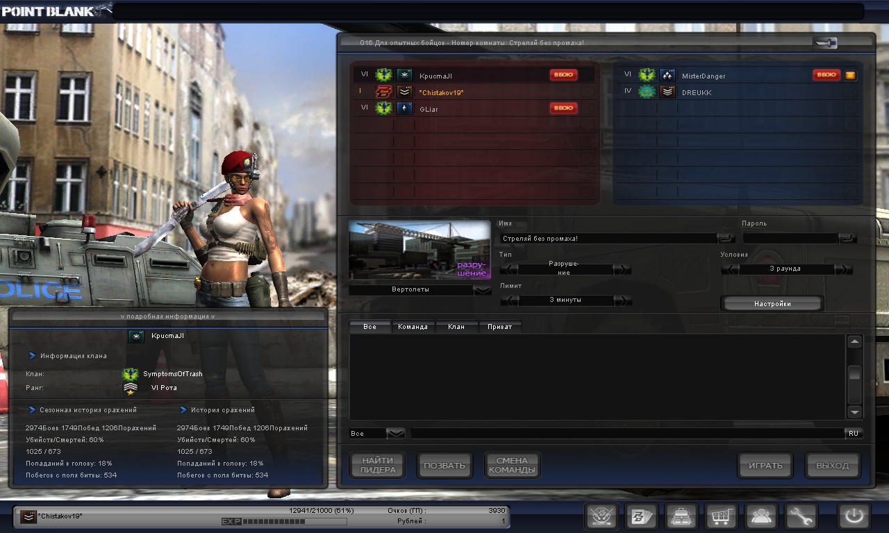Screen dimensions: 889x533
Task: Click rank icon beside *Chistakov19* in bottom bar
Action: (x=28, y=516)
